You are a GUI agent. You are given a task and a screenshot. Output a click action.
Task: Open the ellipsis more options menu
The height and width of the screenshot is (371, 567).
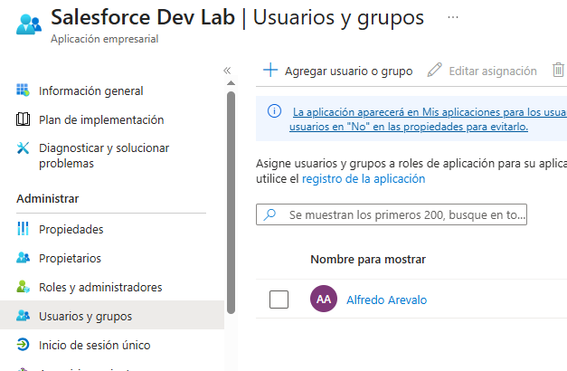(x=453, y=17)
